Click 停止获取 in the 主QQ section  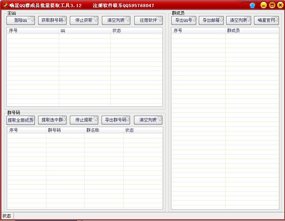(85, 20)
